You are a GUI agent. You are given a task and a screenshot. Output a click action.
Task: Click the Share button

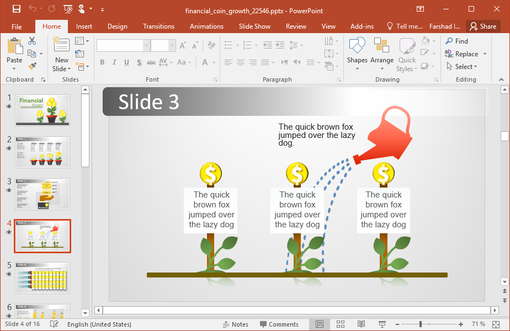click(x=482, y=26)
